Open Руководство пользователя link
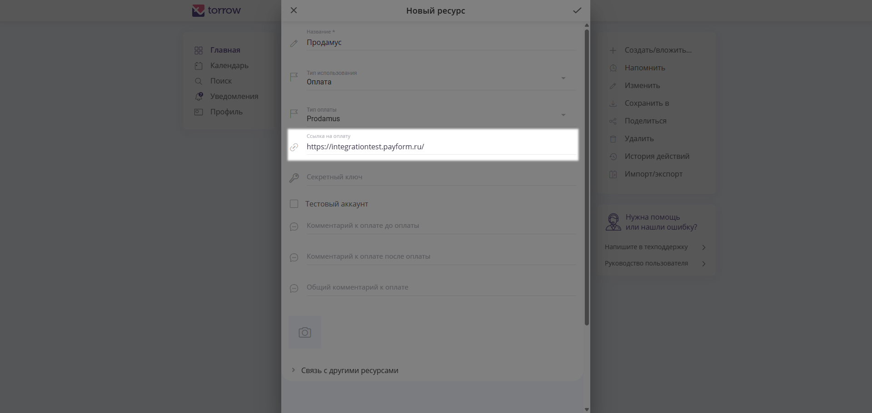Screen dimensions: 872x413 click(x=646, y=263)
